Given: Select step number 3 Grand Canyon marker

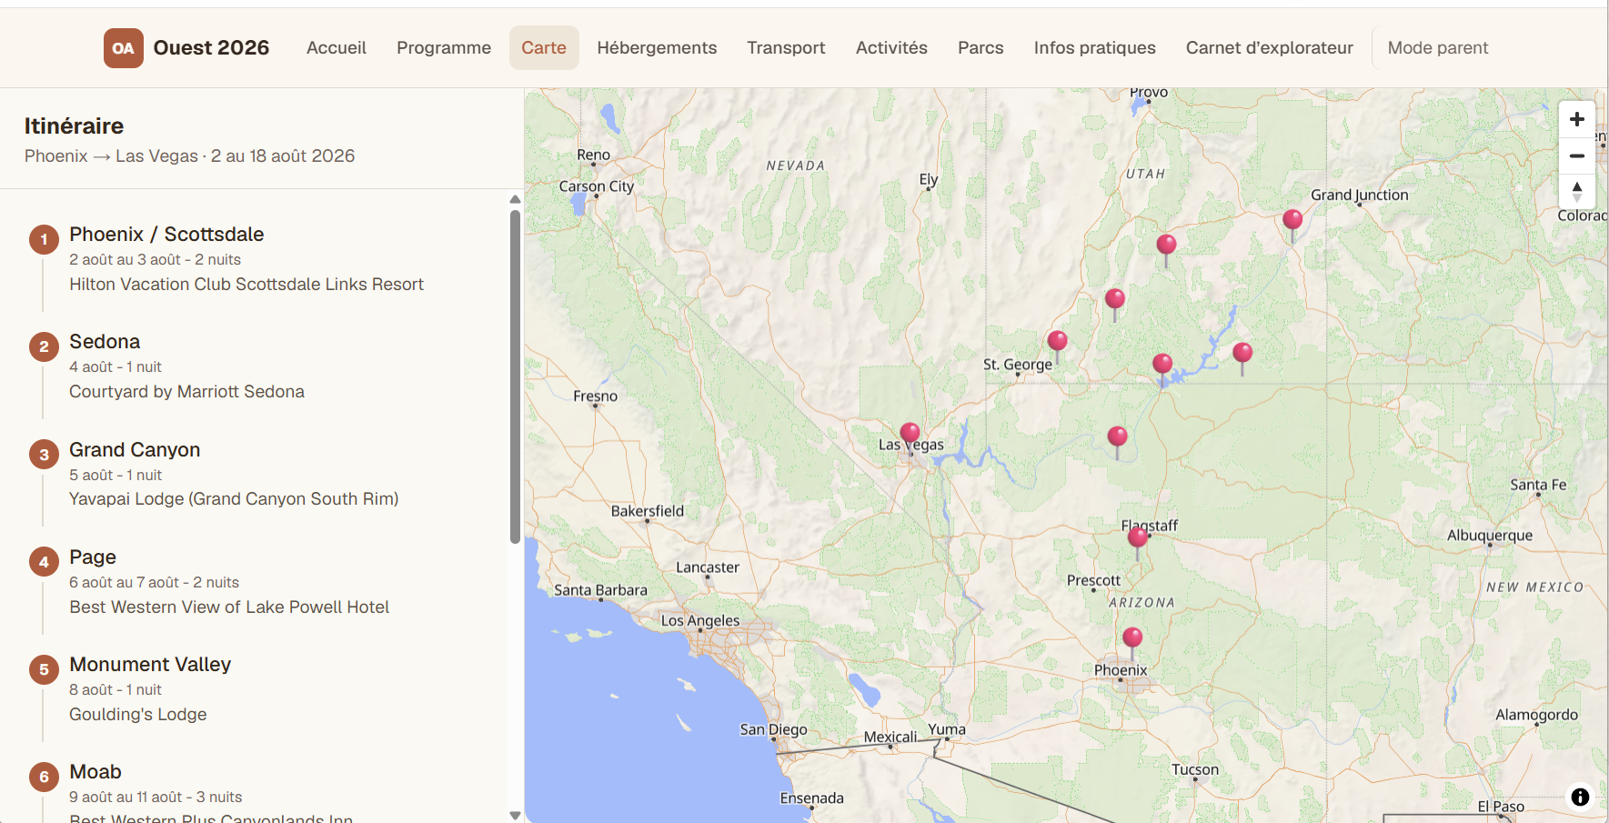Looking at the screenshot, I should click(x=44, y=455).
